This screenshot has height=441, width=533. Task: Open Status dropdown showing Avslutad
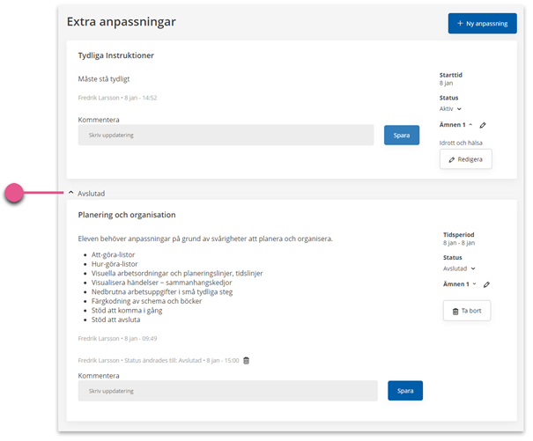coord(459,268)
